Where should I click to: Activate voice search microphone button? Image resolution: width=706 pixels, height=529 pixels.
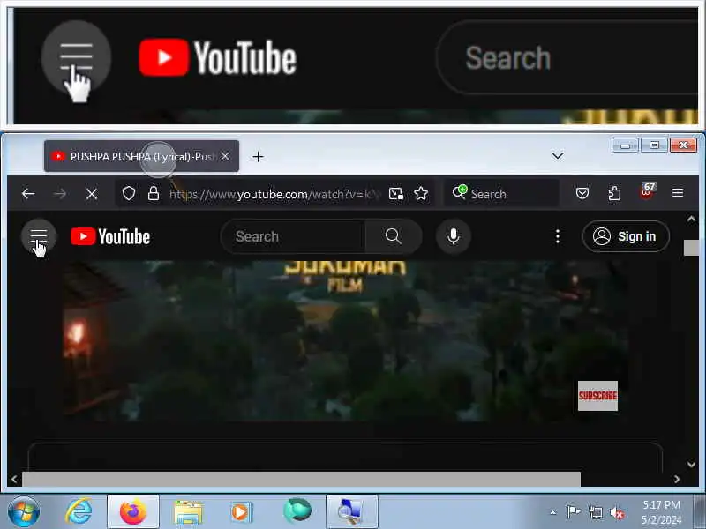(x=454, y=236)
